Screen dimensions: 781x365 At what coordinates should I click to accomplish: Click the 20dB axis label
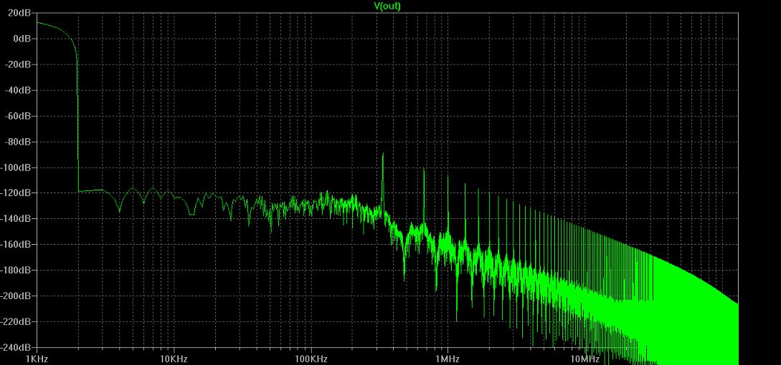point(19,13)
